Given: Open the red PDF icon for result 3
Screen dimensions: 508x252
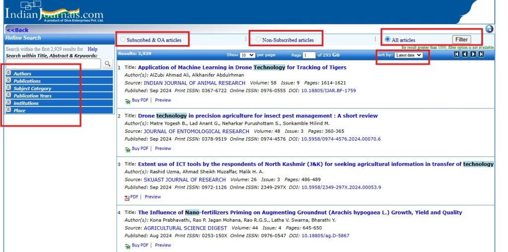Looking at the screenshot, I should pos(127,198).
